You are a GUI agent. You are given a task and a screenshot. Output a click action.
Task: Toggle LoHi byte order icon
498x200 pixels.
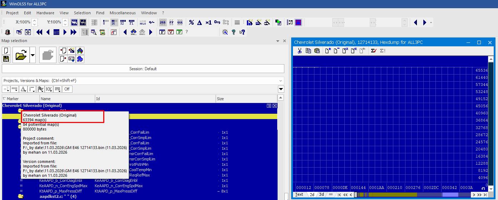(x=143, y=22)
